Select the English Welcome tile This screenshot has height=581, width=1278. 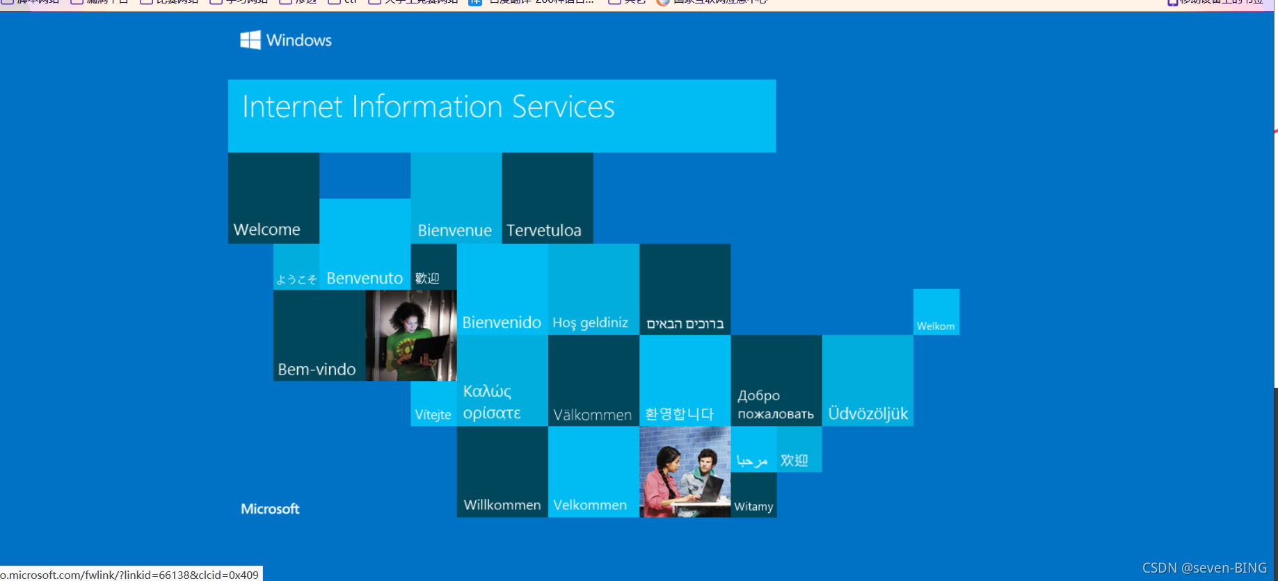pos(273,198)
